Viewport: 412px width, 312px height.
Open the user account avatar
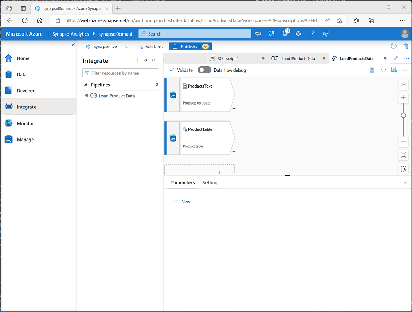coord(405,33)
